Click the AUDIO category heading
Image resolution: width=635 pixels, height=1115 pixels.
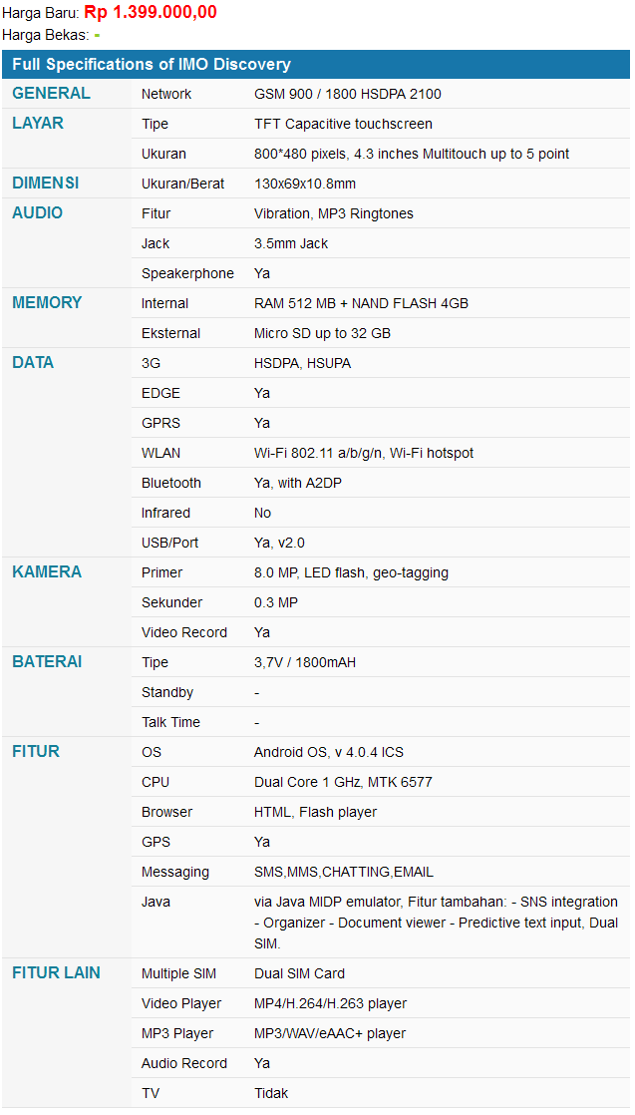pyautogui.click(x=38, y=213)
